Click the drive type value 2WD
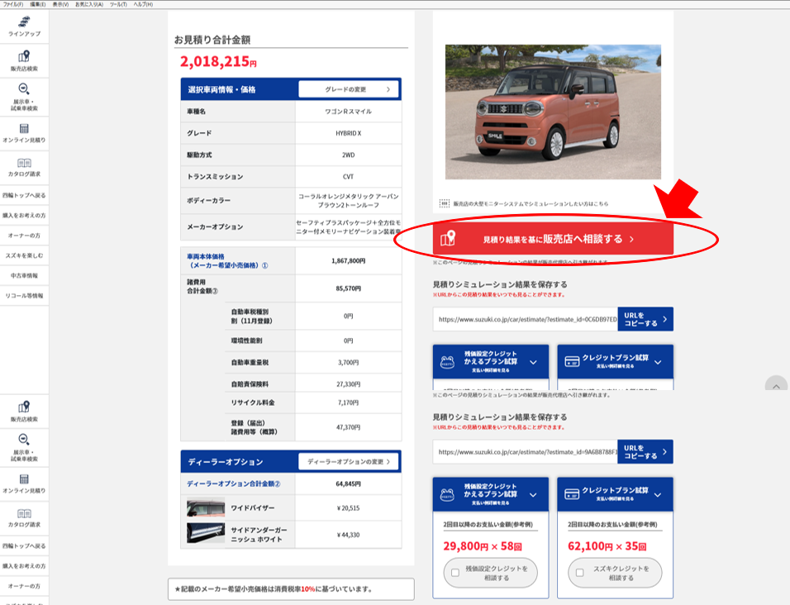This screenshot has width=790, height=605. [348, 155]
